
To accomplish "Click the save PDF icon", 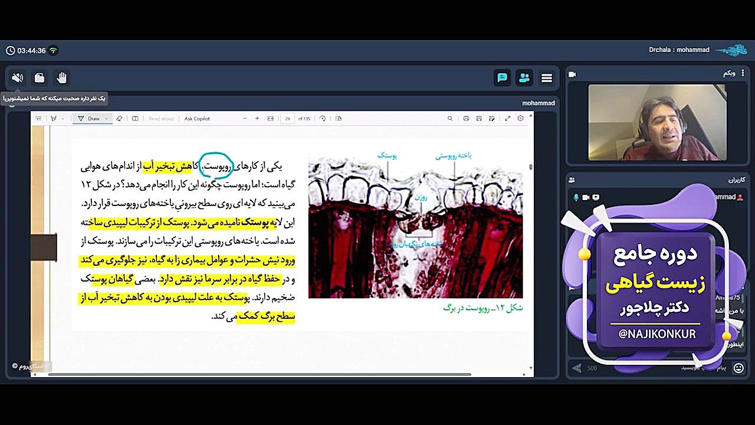I will click(478, 119).
